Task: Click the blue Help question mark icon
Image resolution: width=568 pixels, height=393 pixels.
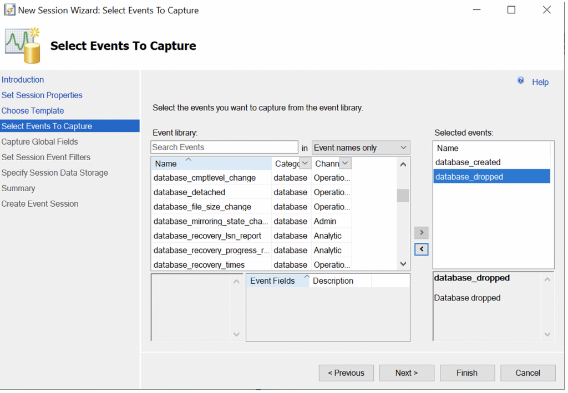Action: point(521,81)
